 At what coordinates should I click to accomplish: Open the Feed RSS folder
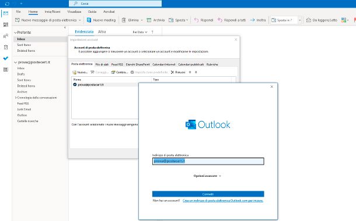tap(23, 104)
